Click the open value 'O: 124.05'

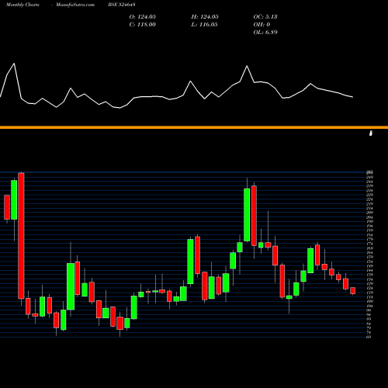point(143,17)
